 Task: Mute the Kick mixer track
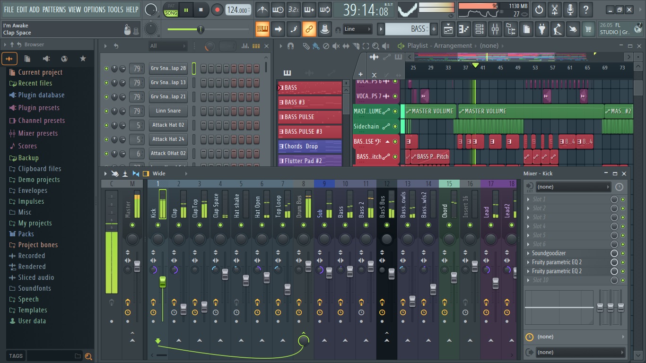(158, 225)
